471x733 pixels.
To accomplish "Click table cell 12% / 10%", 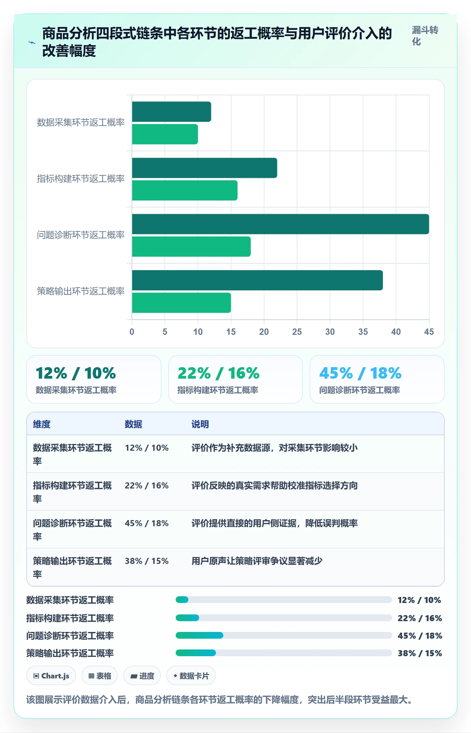I will 147,448.
